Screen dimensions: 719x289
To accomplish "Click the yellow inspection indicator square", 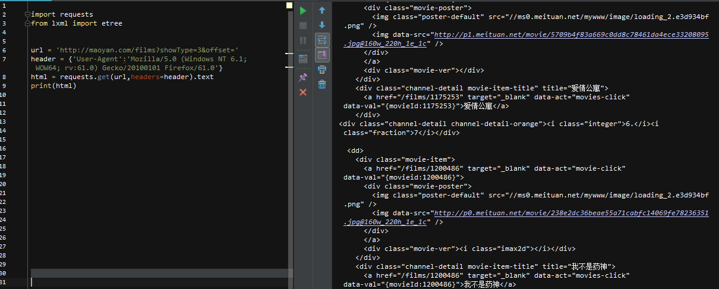I will 289,5.
